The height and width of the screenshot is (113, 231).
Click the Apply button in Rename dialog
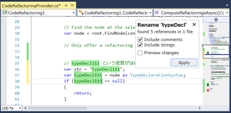click(184, 63)
